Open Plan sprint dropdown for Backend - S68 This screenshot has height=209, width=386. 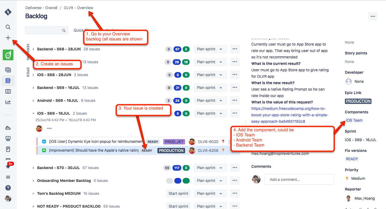[x=210, y=49]
